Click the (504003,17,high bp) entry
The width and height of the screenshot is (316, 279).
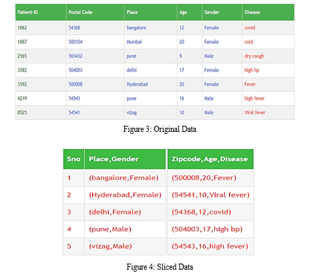207,229
